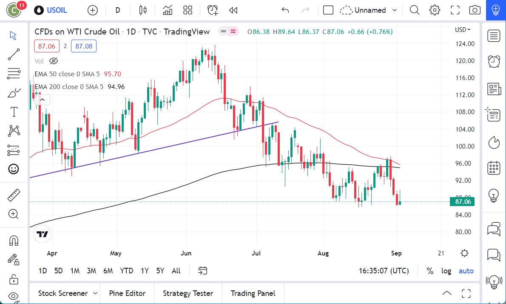
Task: Activate Magnet mode in the drawing toolbar
Action: click(14, 240)
